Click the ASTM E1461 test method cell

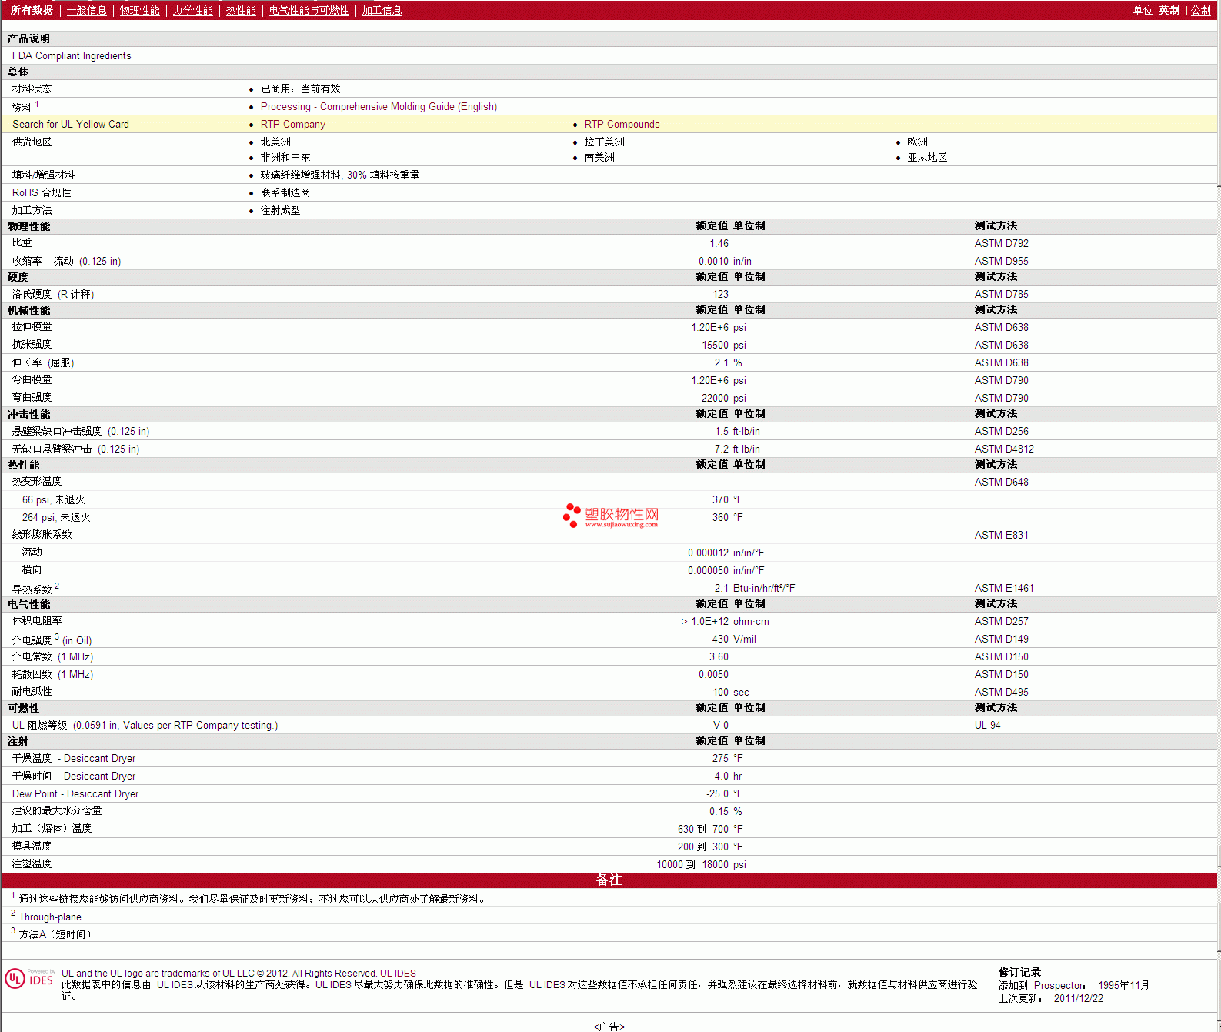tap(1004, 588)
